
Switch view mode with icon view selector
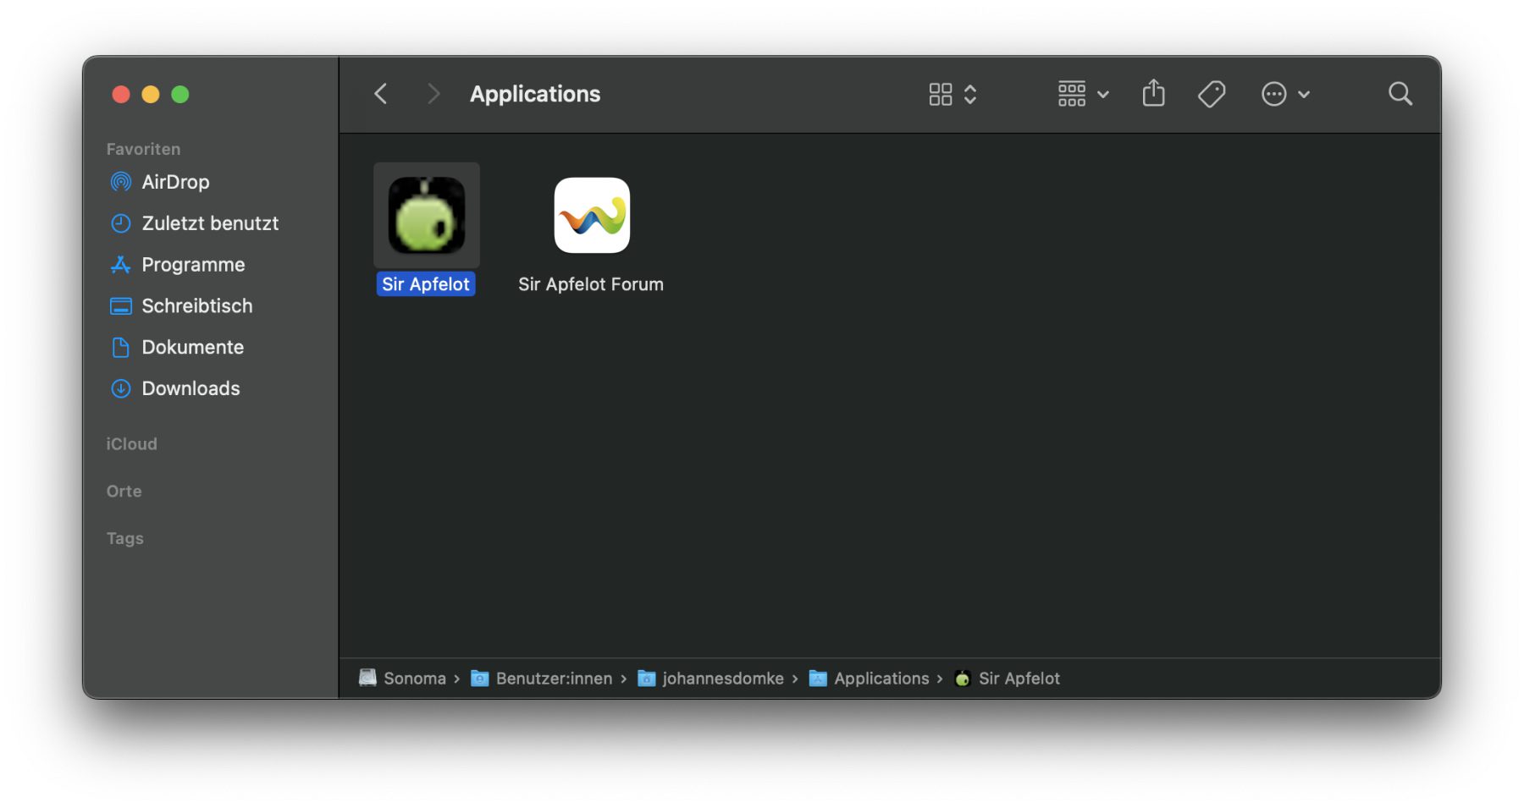pyautogui.click(x=952, y=94)
